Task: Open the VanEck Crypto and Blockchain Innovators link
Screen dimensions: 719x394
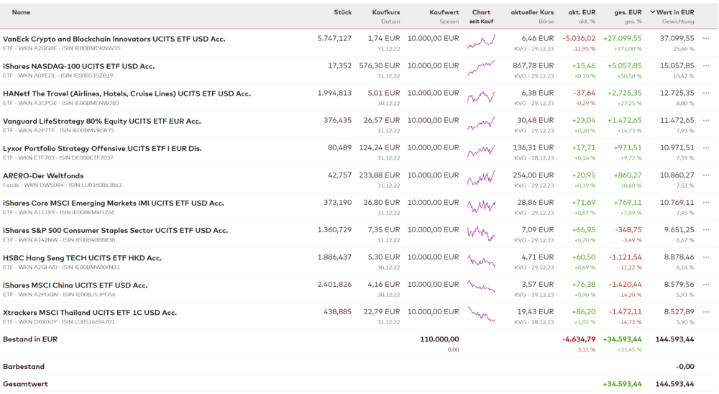Action: click(114, 39)
